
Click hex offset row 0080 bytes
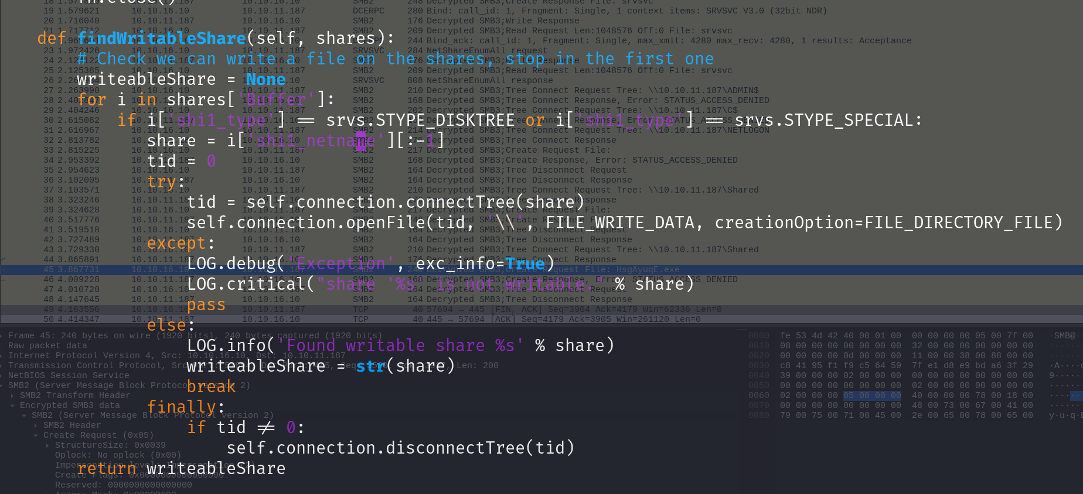(907, 415)
